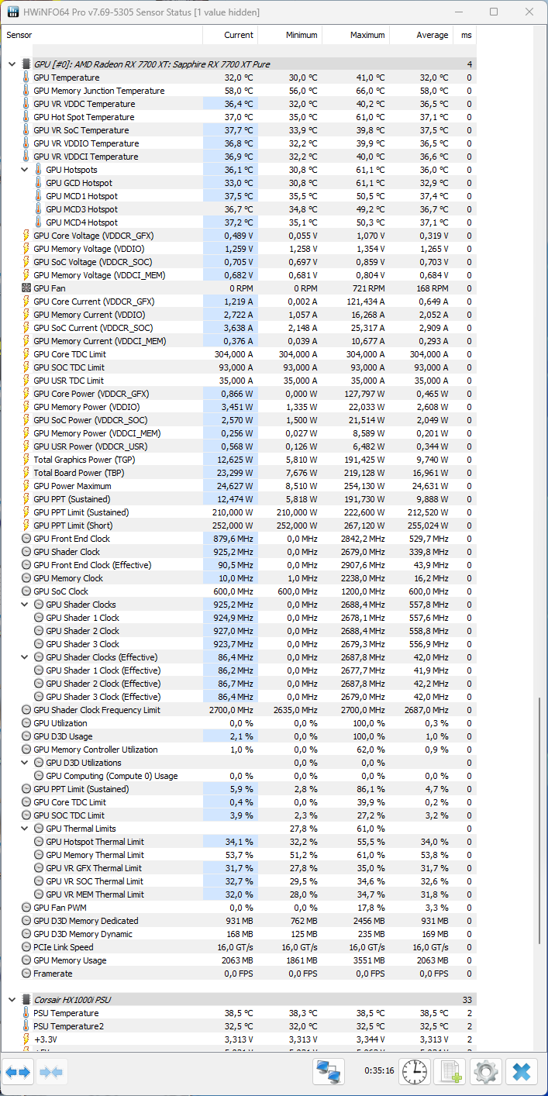Select the GPU SoC Clock row
This screenshot has width=548, height=1096.
[x=240, y=591]
